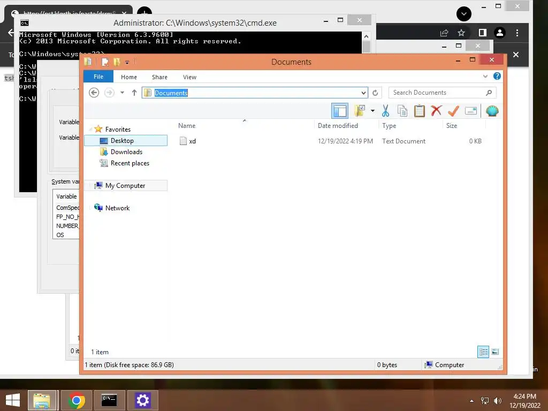Open recent locations dropdown arrow
548x411 pixels.
122,93
